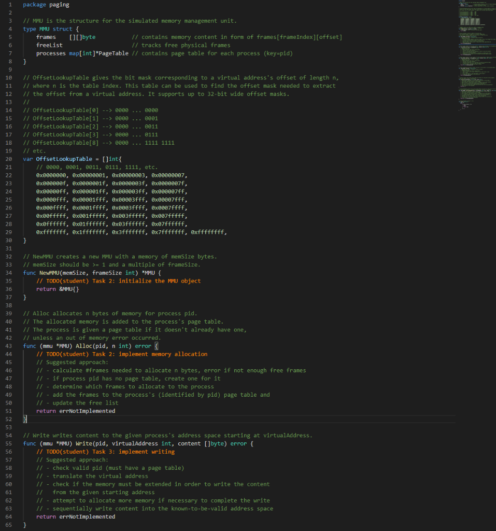This screenshot has width=496, height=531.
Task: Click the 'processes' struct field name
Action: 51,53
